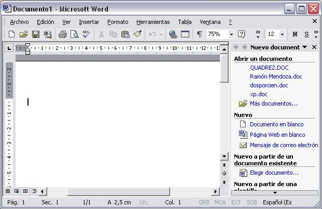
Task: Click the Forward arrow in task pane
Action: [244, 47]
